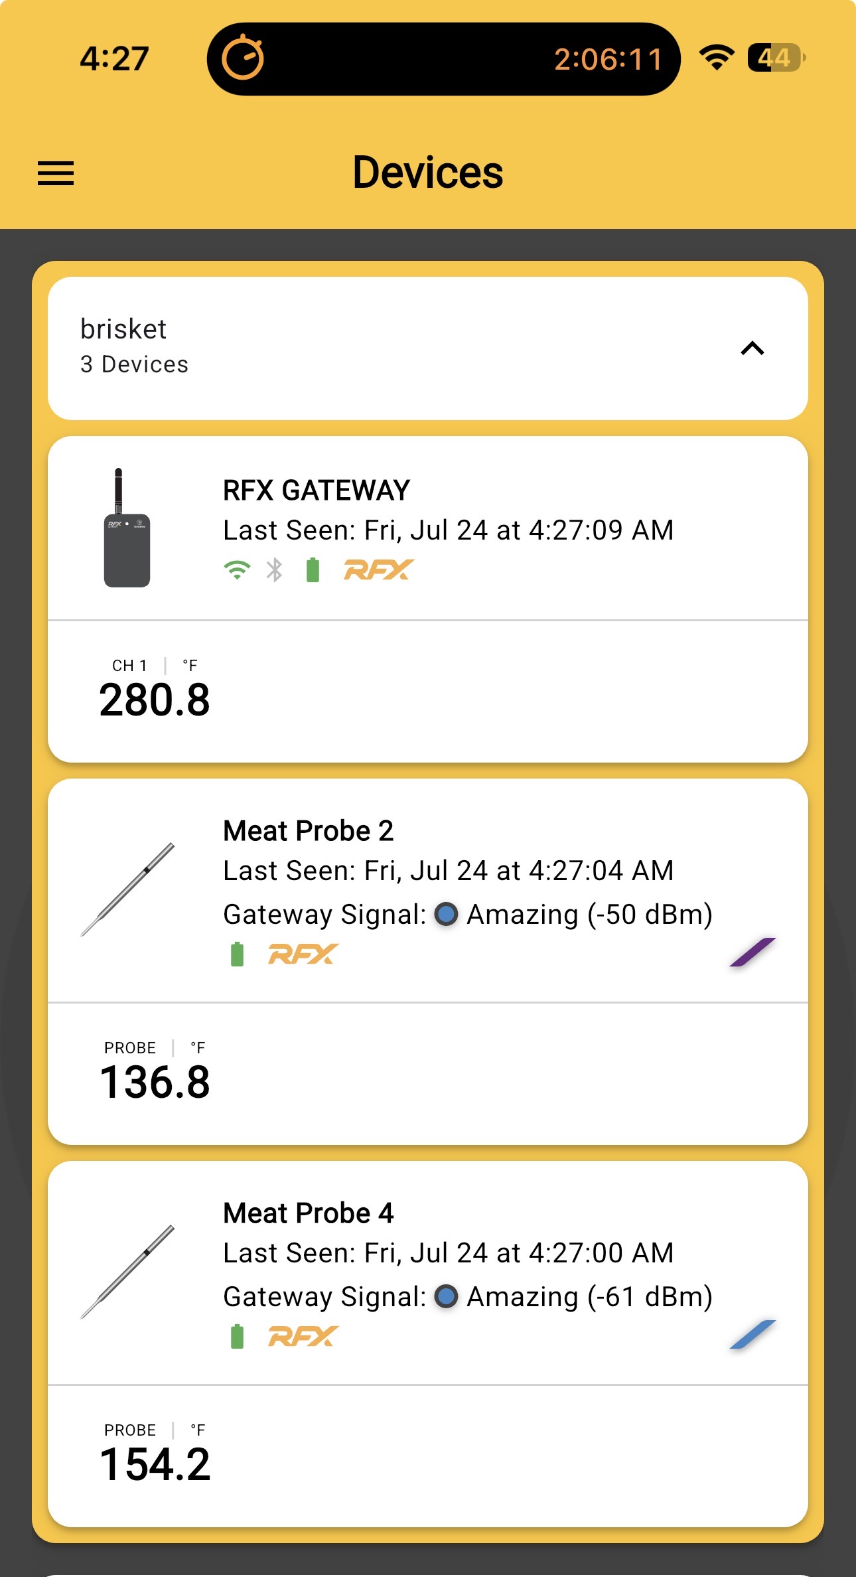Viewport: 856px width, 1577px height.
Task: Select the purple color tag on Meat Probe 2
Action: point(752,952)
